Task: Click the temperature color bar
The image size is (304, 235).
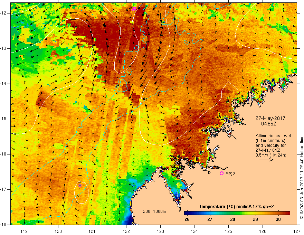Action: tap(237, 213)
